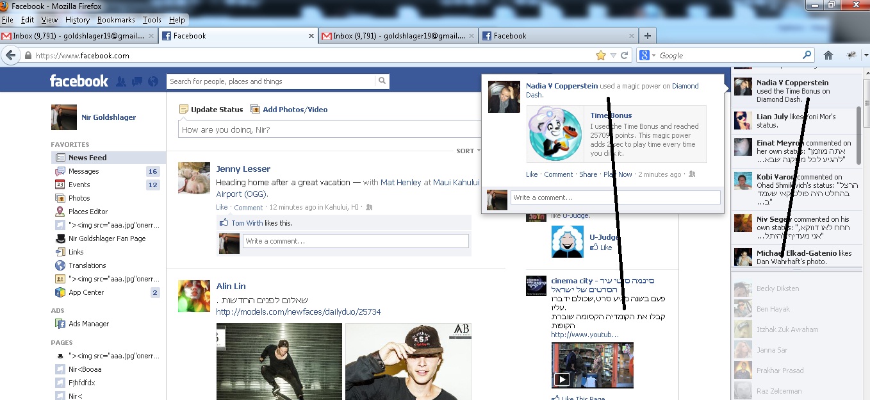Click Play Now in Diamond Dash popup
The image size is (870, 400).
tap(618, 174)
